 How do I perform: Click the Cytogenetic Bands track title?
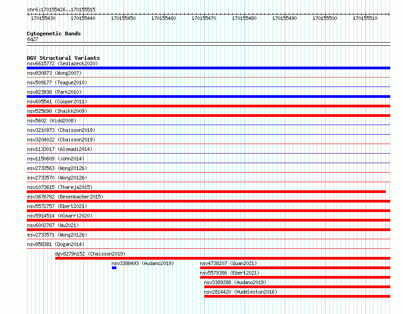[54, 34]
